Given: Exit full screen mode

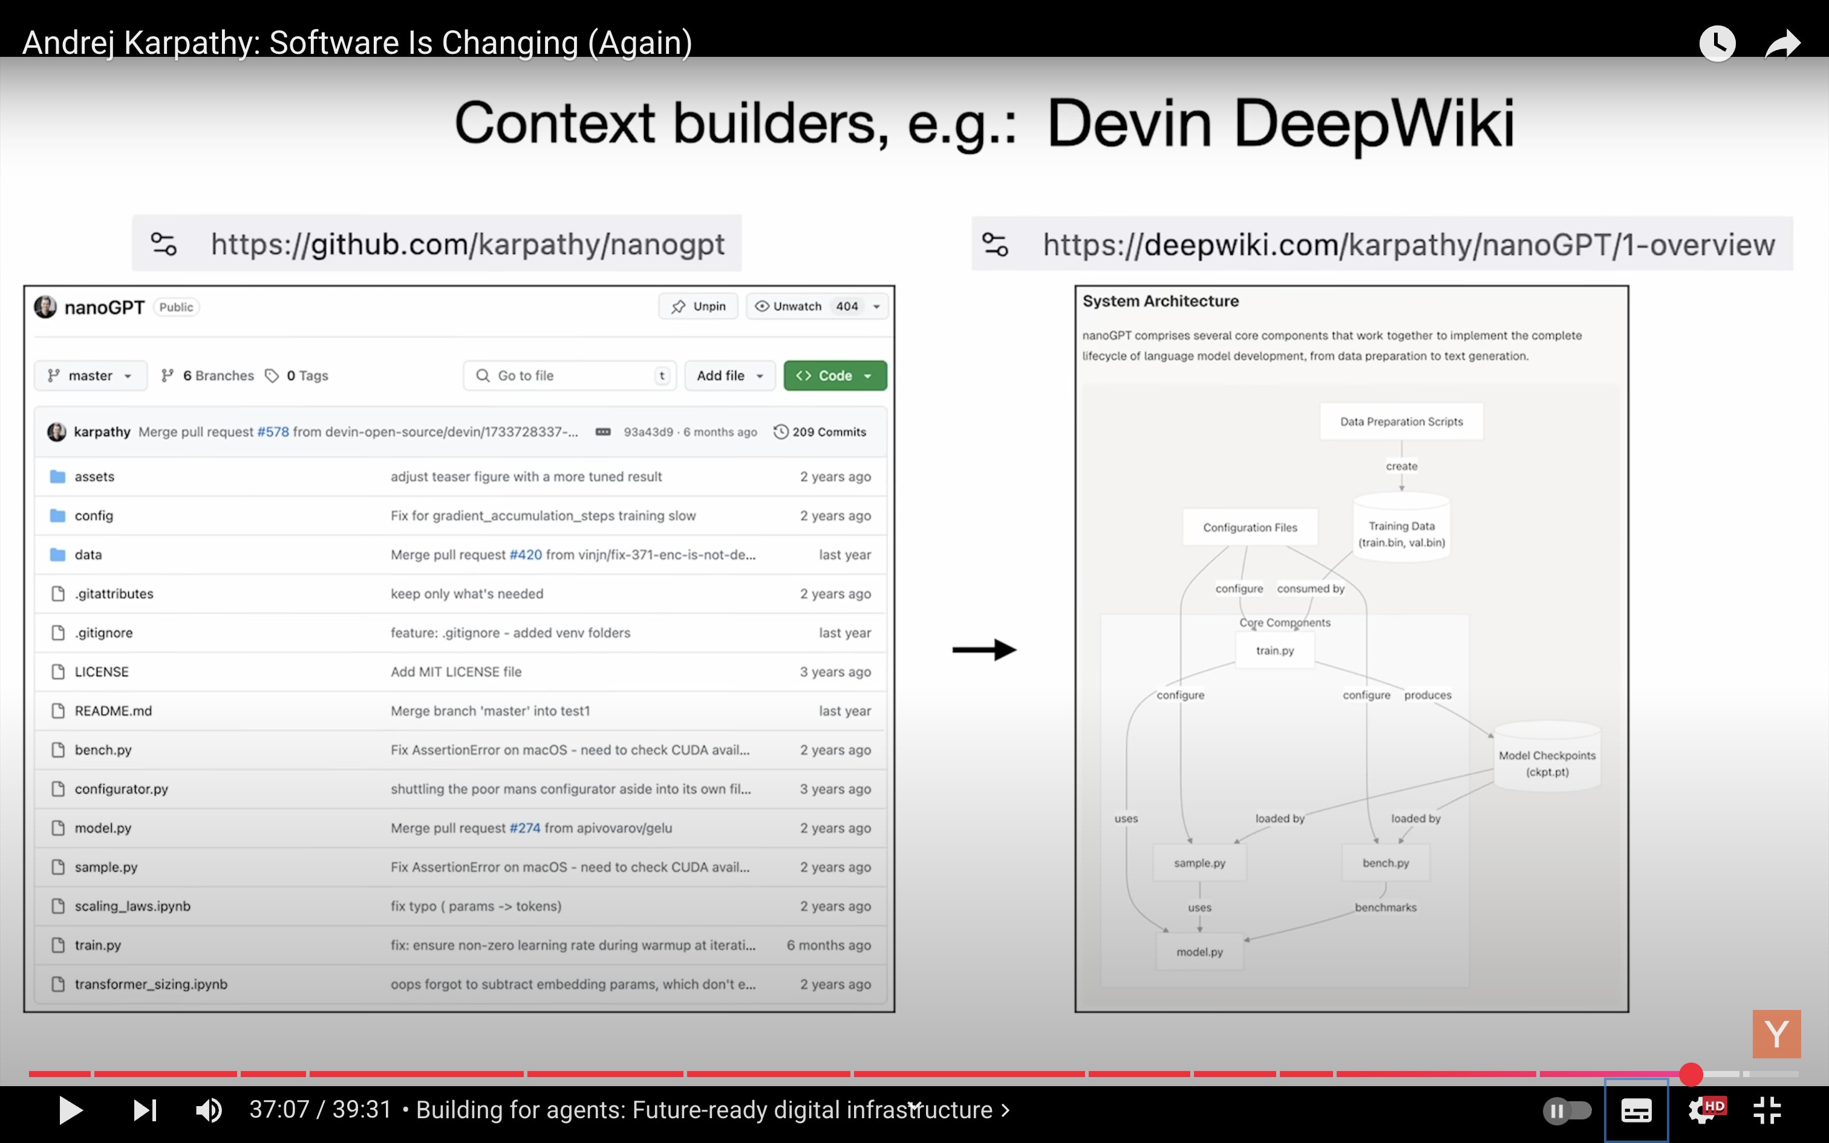Looking at the screenshot, I should coord(1767,1110).
